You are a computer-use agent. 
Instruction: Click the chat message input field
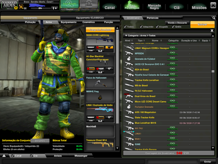pyautogui.click(x=74, y=162)
